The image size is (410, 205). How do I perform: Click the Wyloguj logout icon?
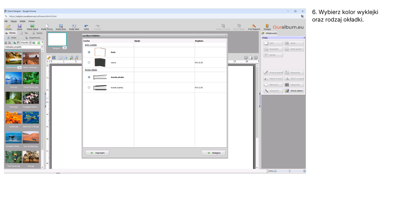(267, 26)
